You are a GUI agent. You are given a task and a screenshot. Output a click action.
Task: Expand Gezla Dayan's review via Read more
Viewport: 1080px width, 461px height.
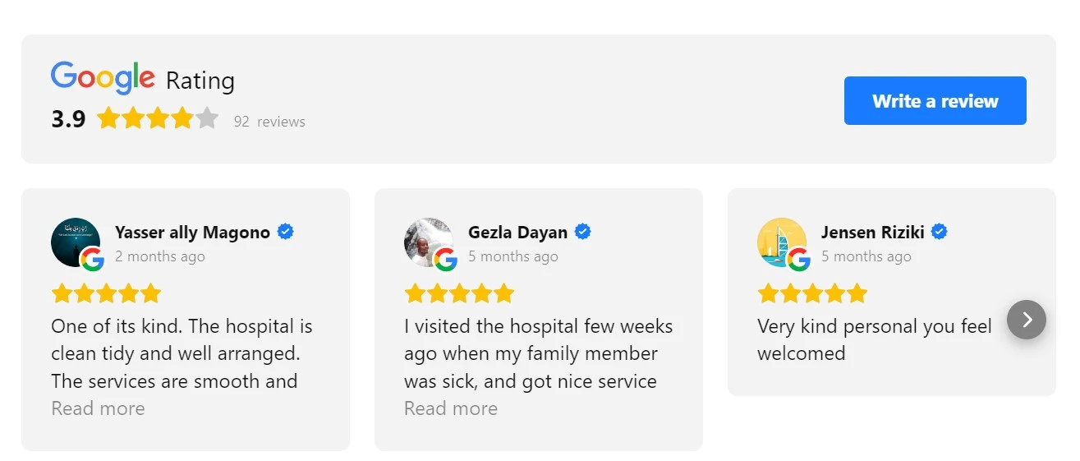451,408
